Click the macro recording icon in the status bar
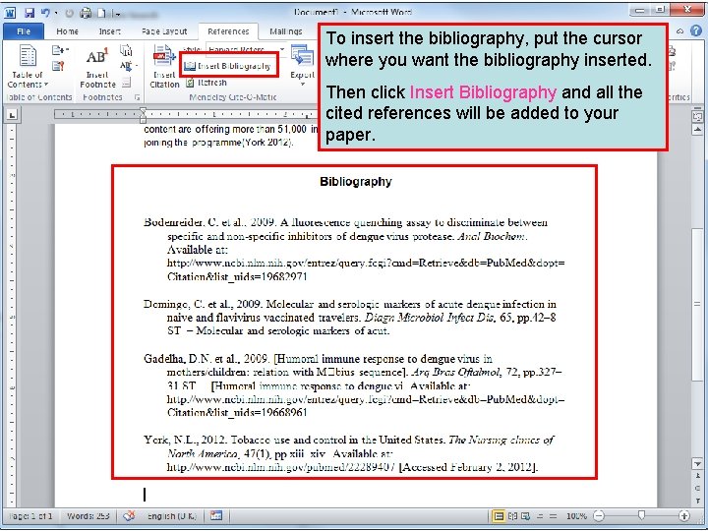 [x=215, y=515]
